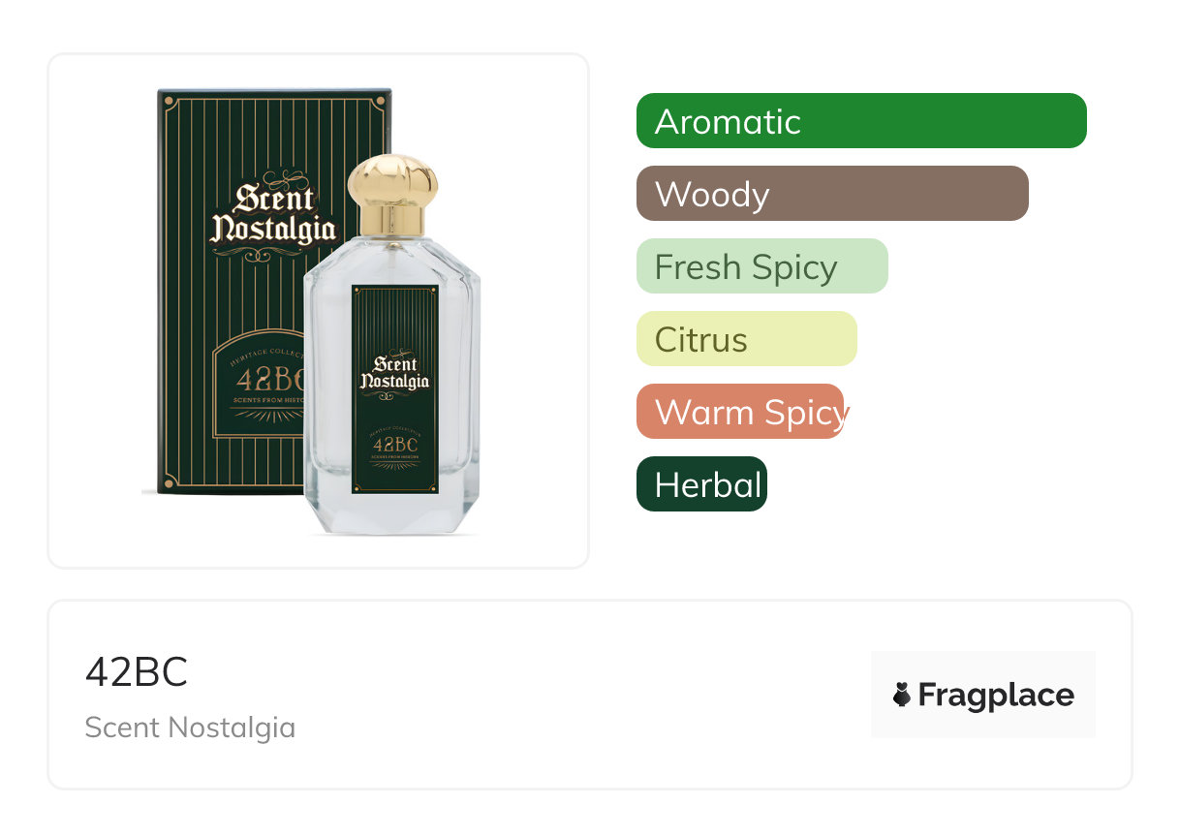Screen dimensions: 1180x837
Task: Click the Fragplace badge background
Action: [983, 695]
